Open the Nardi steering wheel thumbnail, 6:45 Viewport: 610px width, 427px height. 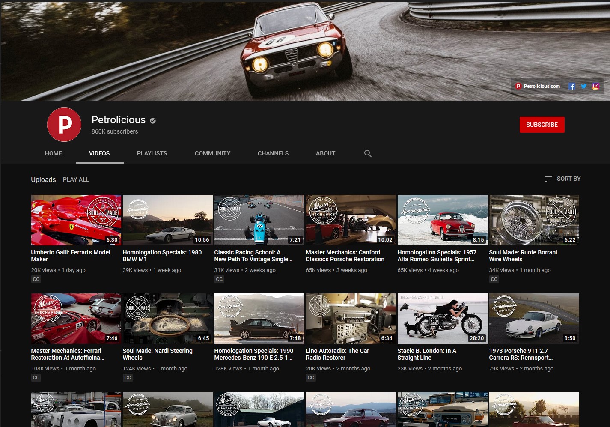[x=168, y=319]
